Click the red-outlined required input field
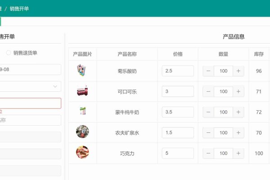 30,103
